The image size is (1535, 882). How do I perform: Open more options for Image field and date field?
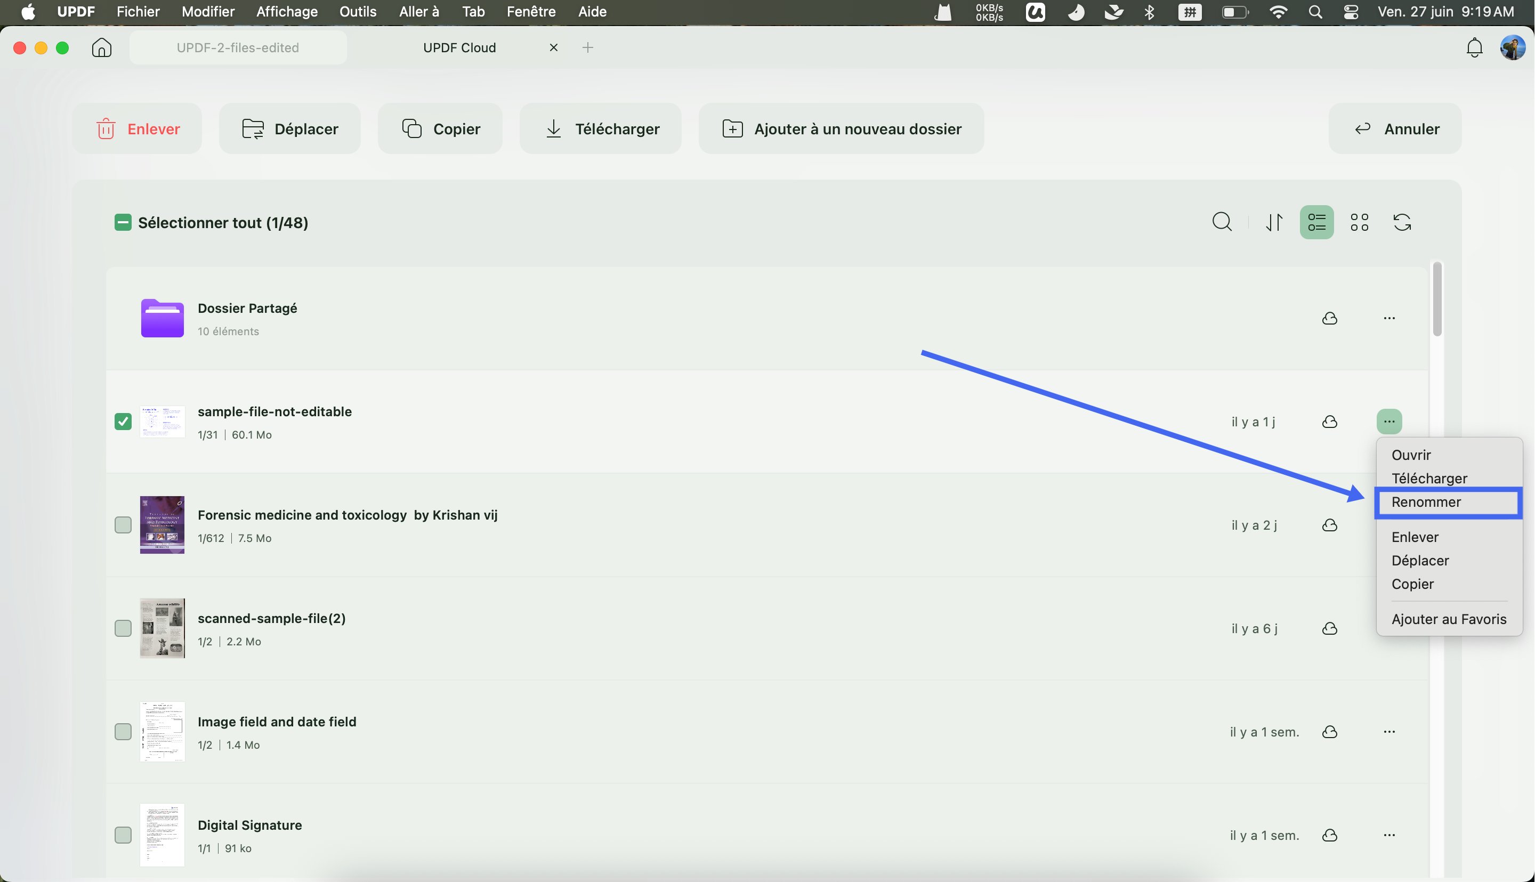1389,732
